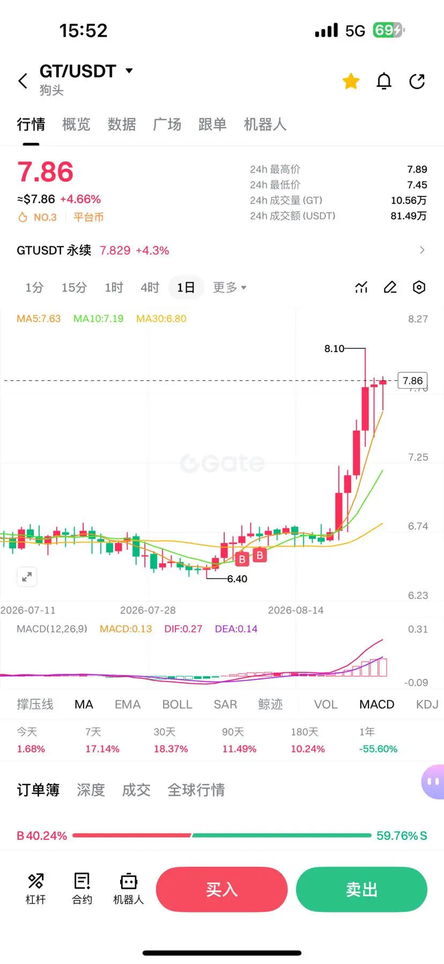Viewport: 444px width, 964px height.
Task: Go to 机器人 top tab
Action: click(x=265, y=125)
